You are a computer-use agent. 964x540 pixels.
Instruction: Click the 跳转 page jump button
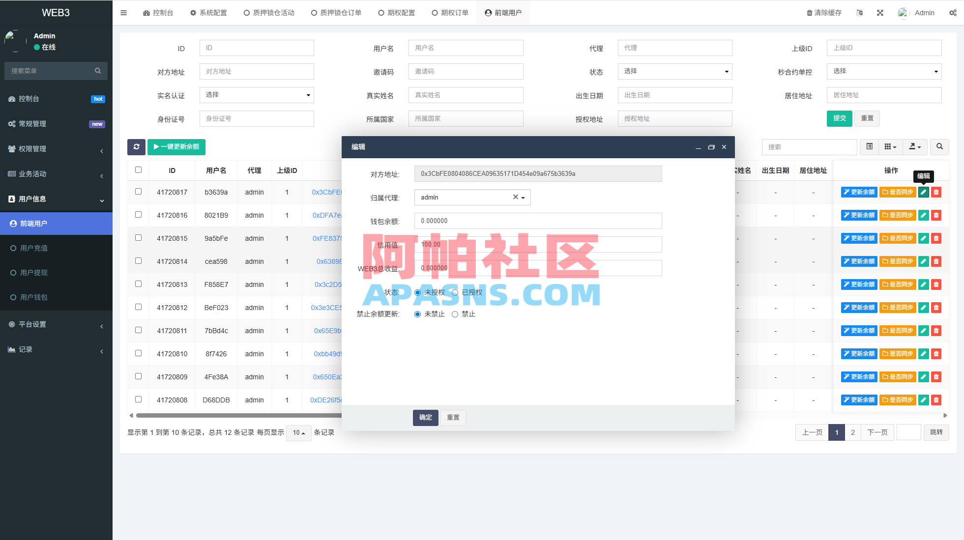pyautogui.click(x=936, y=432)
